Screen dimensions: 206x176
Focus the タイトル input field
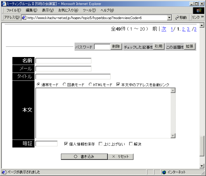pyautogui.click(x=73, y=77)
